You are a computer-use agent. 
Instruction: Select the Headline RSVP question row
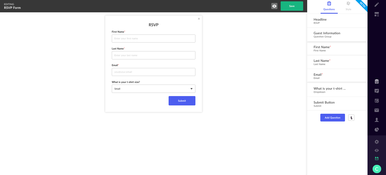coord(337,21)
